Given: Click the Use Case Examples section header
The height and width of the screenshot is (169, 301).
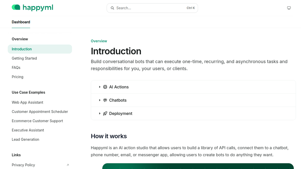Looking at the screenshot, I should coord(28,92).
